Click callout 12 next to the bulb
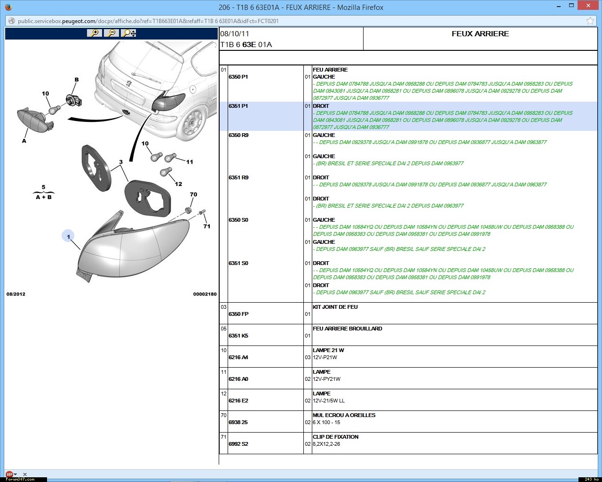Viewport: 602px width, 482px height. 178,184
